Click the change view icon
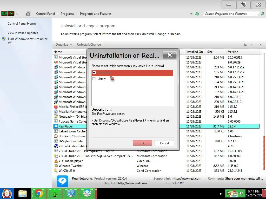The height and width of the screenshot is (199, 266). (245, 45)
